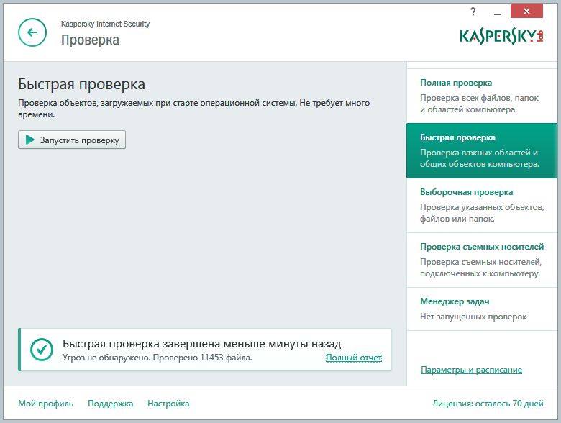Click the Быстрая проверка main heading
The height and width of the screenshot is (423, 561).
tap(81, 84)
